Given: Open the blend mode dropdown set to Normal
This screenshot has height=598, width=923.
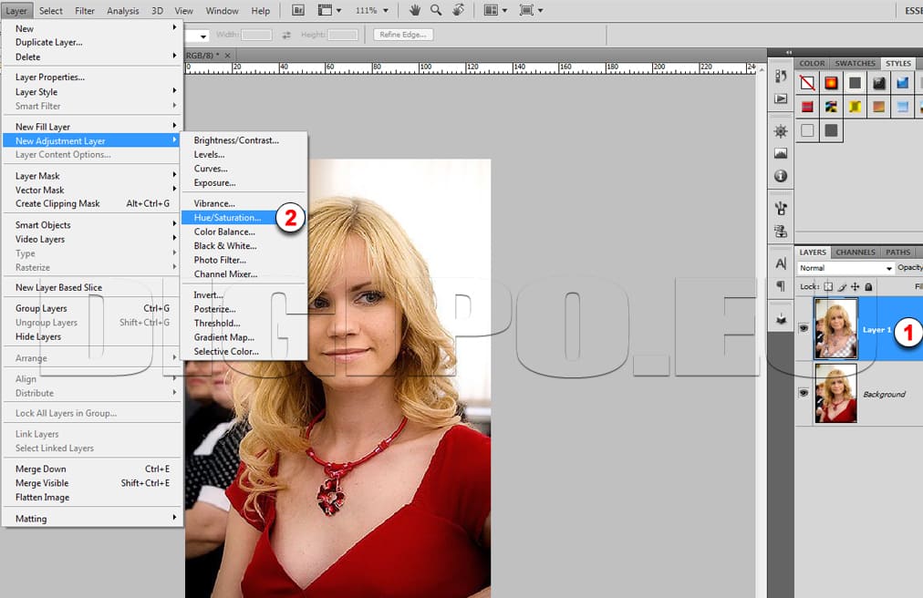Looking at the screenshot, I should click(845, 268).
